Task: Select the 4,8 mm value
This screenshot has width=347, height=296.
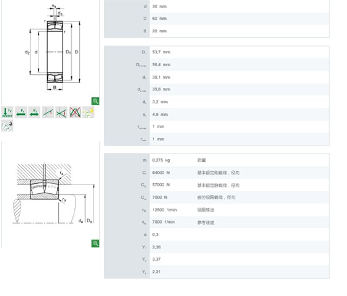Action: point(160,115)
